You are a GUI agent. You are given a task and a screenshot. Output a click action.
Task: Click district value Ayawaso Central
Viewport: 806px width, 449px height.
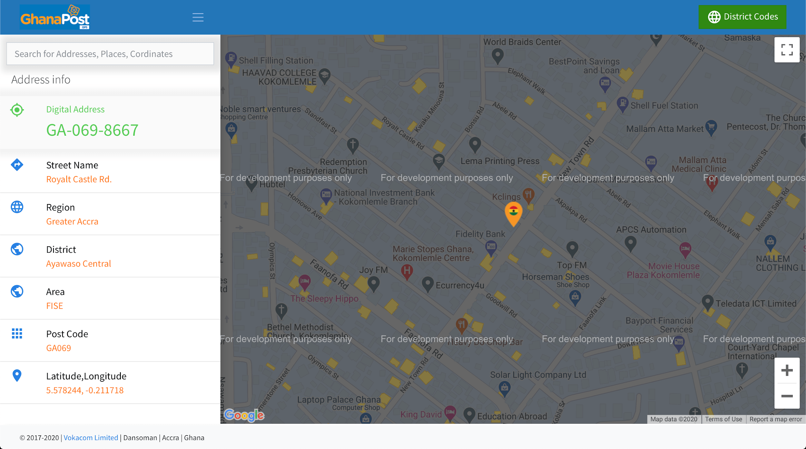(x=78, y=264)
